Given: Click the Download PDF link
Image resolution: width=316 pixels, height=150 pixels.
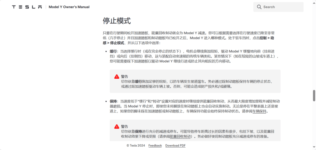Looking at the screenshot, I should pos(175,146).
